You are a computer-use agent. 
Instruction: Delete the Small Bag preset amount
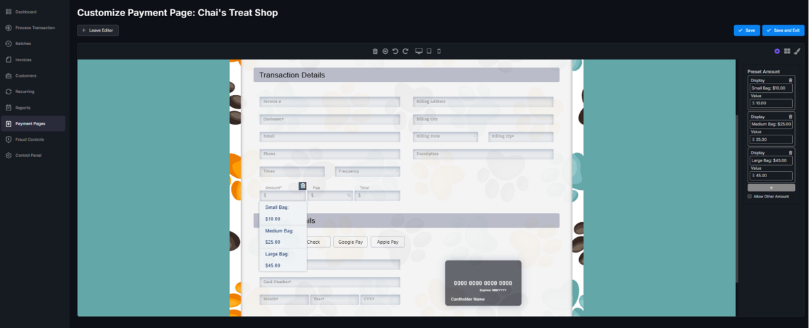click(790, 80)
